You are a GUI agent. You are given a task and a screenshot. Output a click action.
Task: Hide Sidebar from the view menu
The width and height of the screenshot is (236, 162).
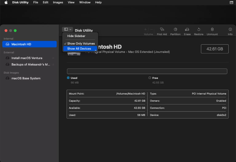pos(76,36)
